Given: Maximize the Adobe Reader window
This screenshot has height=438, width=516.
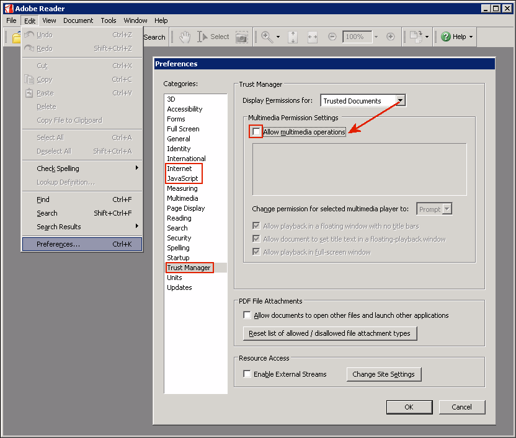Looking at the screenshot, I should click(496, 8).
